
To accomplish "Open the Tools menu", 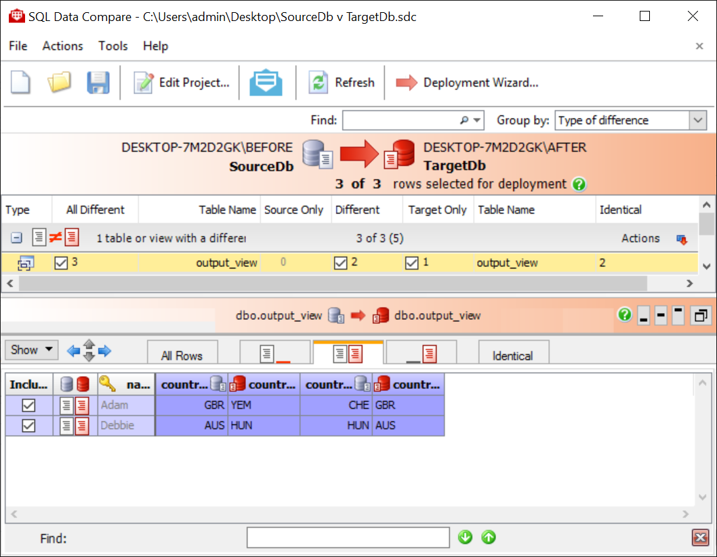I will pyautogui.click(x=113, y=45).
